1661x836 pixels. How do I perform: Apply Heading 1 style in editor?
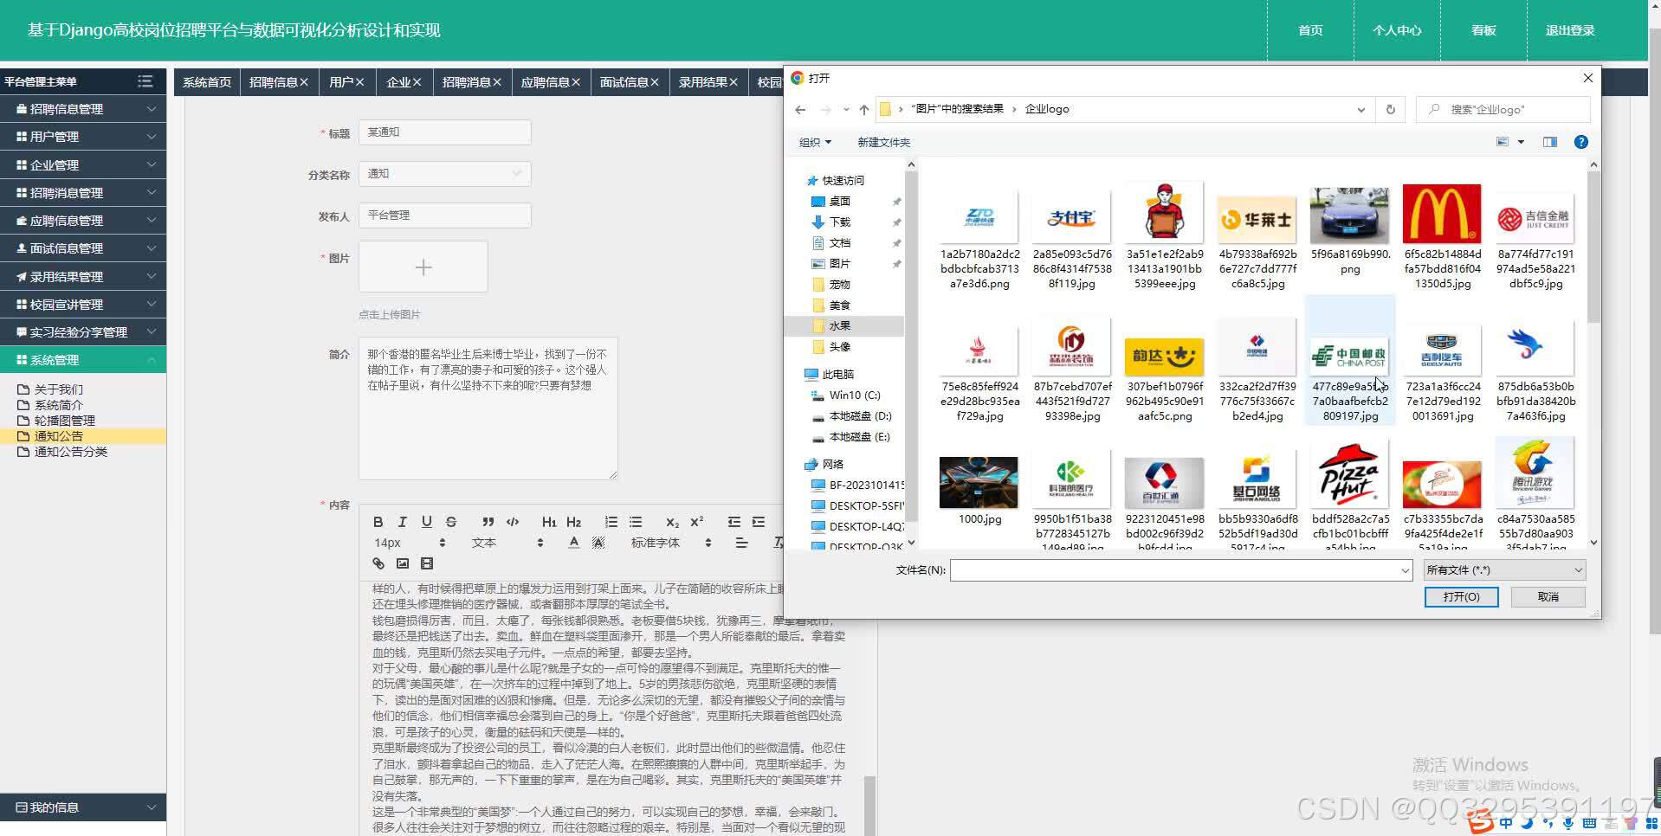[x=549, y=522]
